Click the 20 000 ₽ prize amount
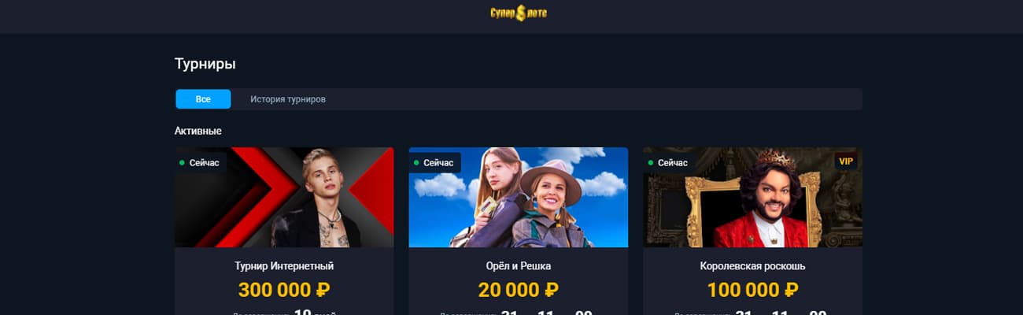This screenshot has width=1023, height=315. pyautogui.click(x=519, y=290)
